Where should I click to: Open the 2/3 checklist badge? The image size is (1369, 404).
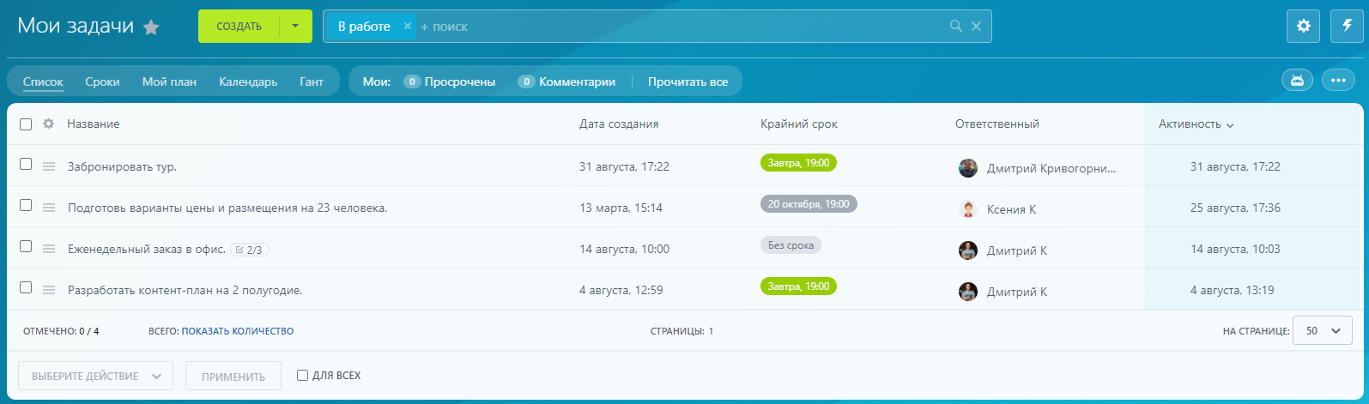[x=249, y=250]
